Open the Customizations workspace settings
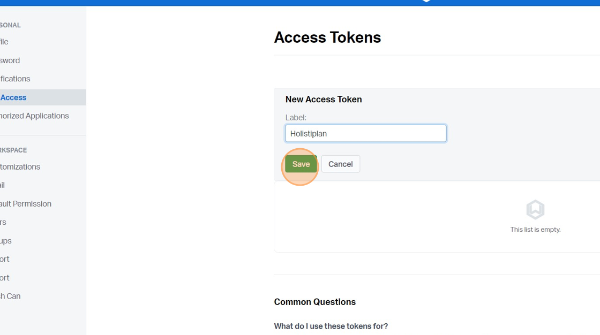600x335 pixels. (20, 166)
